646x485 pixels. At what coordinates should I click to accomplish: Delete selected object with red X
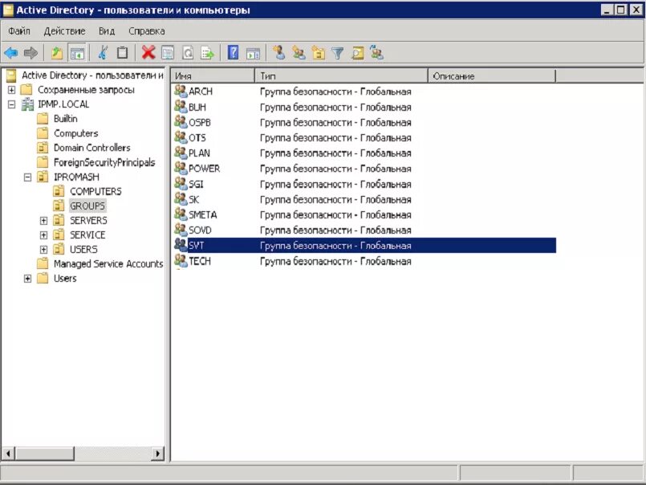(x=148, y=53)
